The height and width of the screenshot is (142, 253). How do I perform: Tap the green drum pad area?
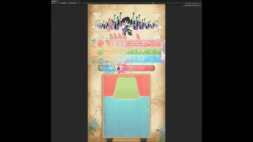(126, 88)
